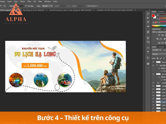Switch to the Swatches tab
This screenshot has width=166, height=124.
tap(161, 12)
